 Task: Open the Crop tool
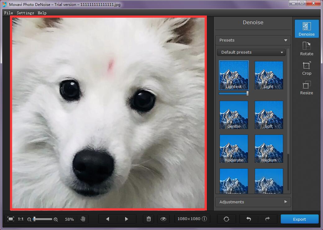307,68
